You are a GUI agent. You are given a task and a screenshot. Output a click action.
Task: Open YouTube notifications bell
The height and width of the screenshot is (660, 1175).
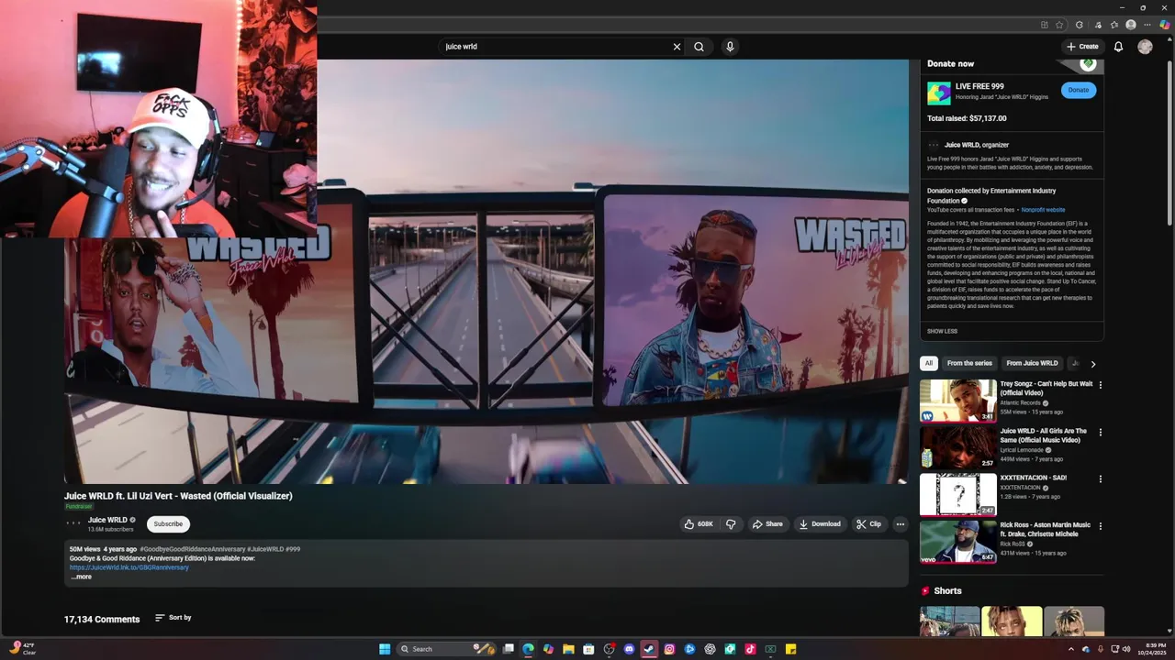[x=1118, y=47]
